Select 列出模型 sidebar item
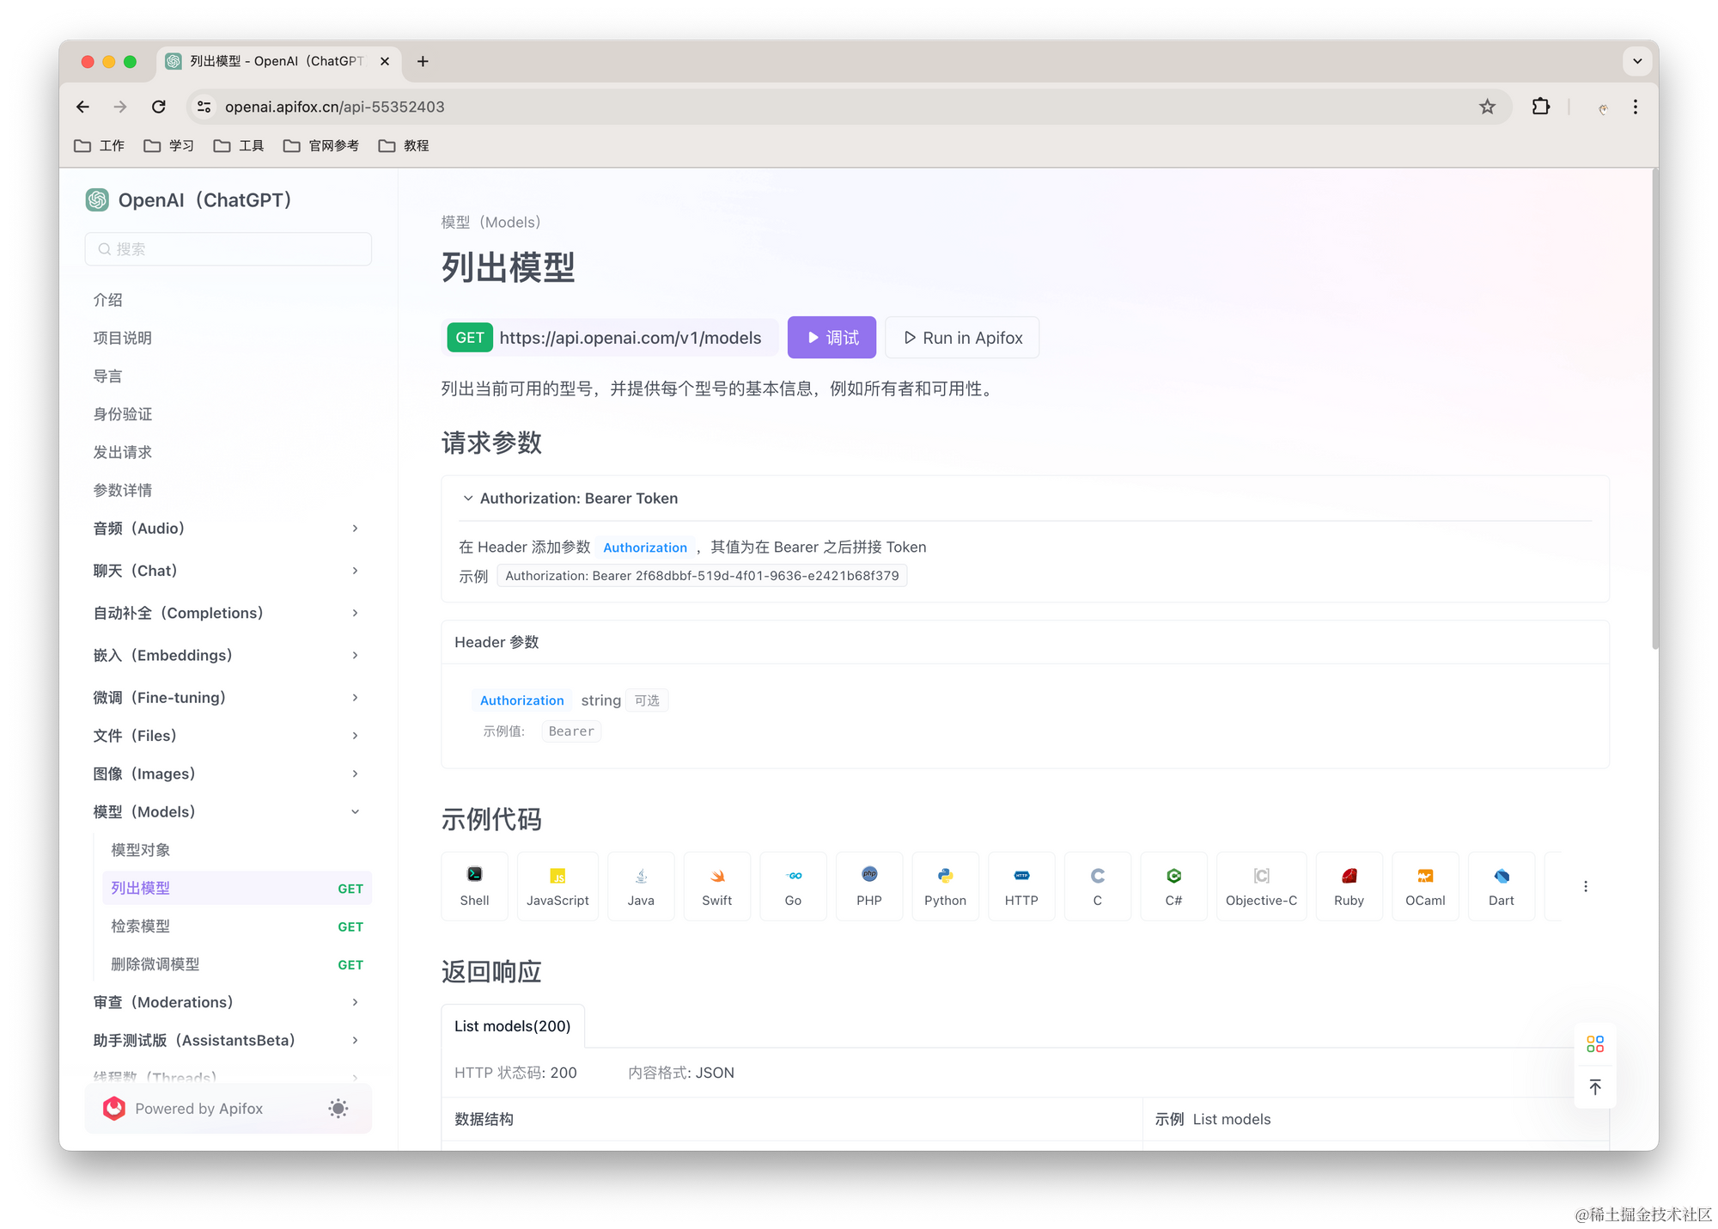The height and width of the screenshot is (1229, 1718). coord(236,888)
